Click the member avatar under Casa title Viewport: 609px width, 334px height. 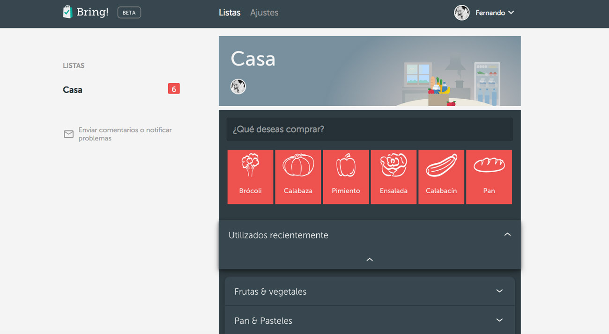click(x=238, y=87)
